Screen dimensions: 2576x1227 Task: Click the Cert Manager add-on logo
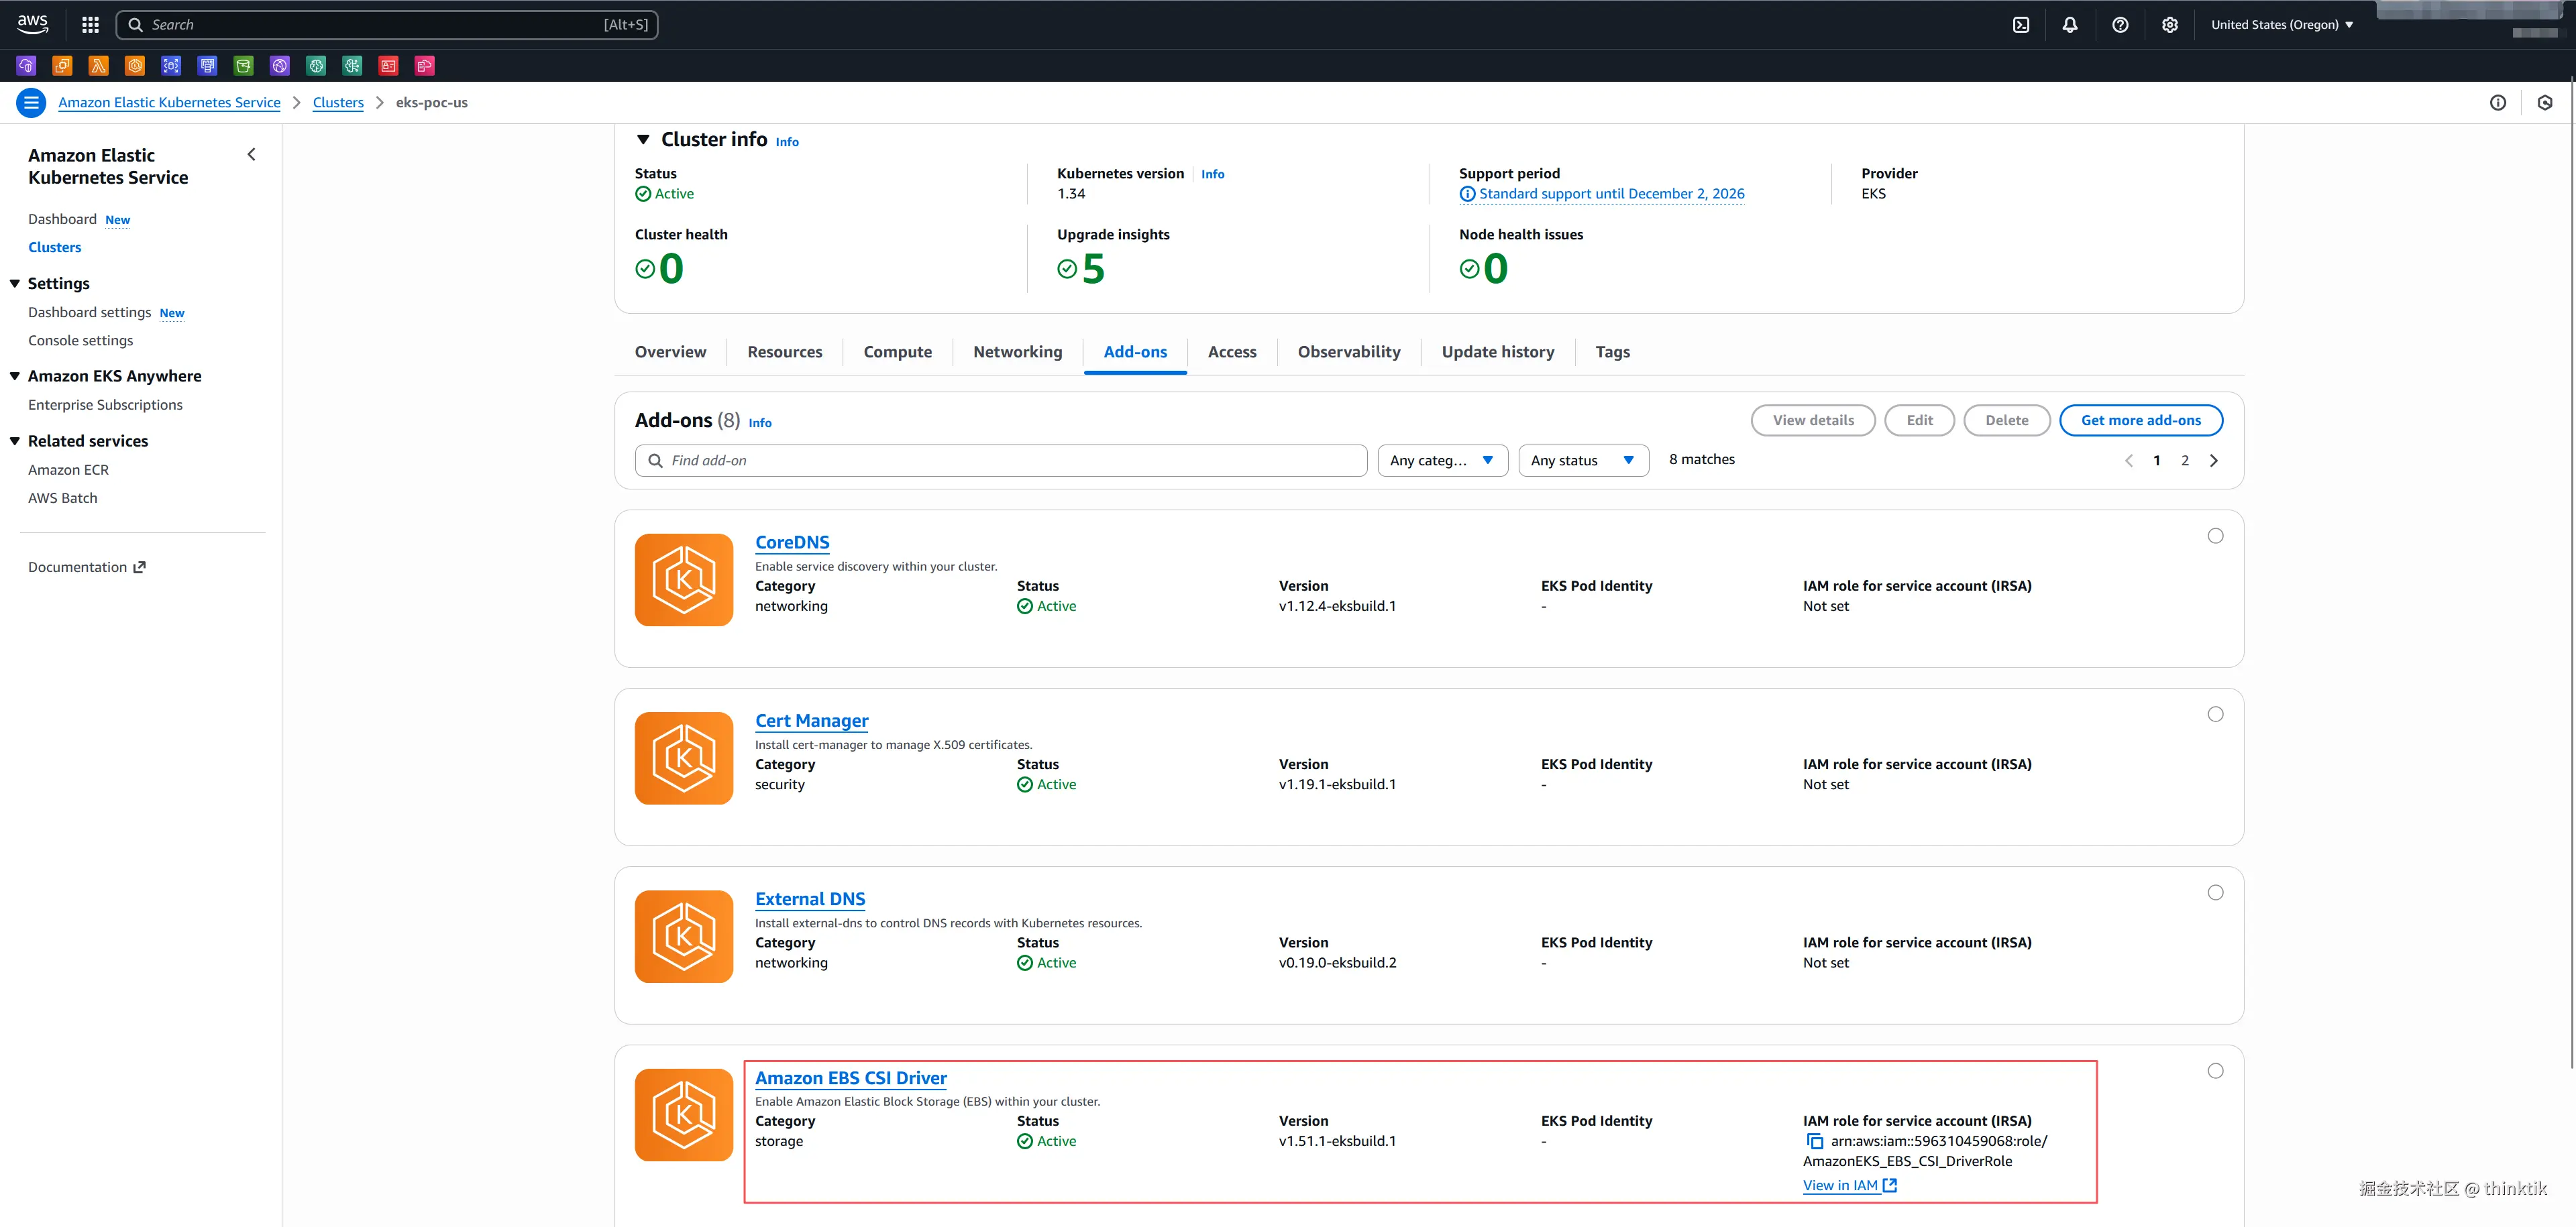[684, 758]
